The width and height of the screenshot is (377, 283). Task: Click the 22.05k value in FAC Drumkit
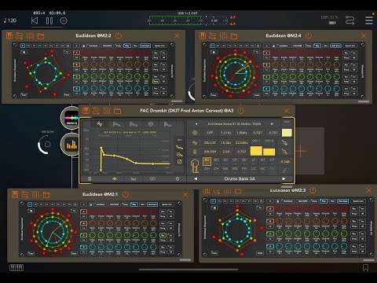242,142
